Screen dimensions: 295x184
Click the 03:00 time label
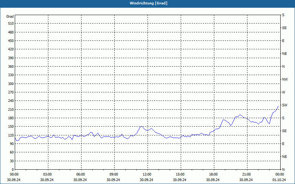48,174
